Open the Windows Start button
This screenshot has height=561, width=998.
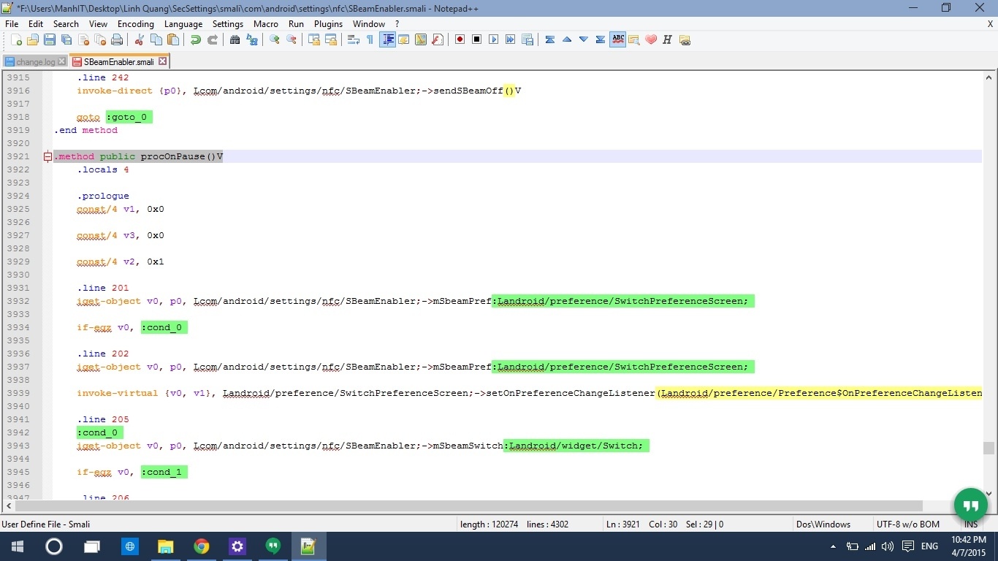18,546
